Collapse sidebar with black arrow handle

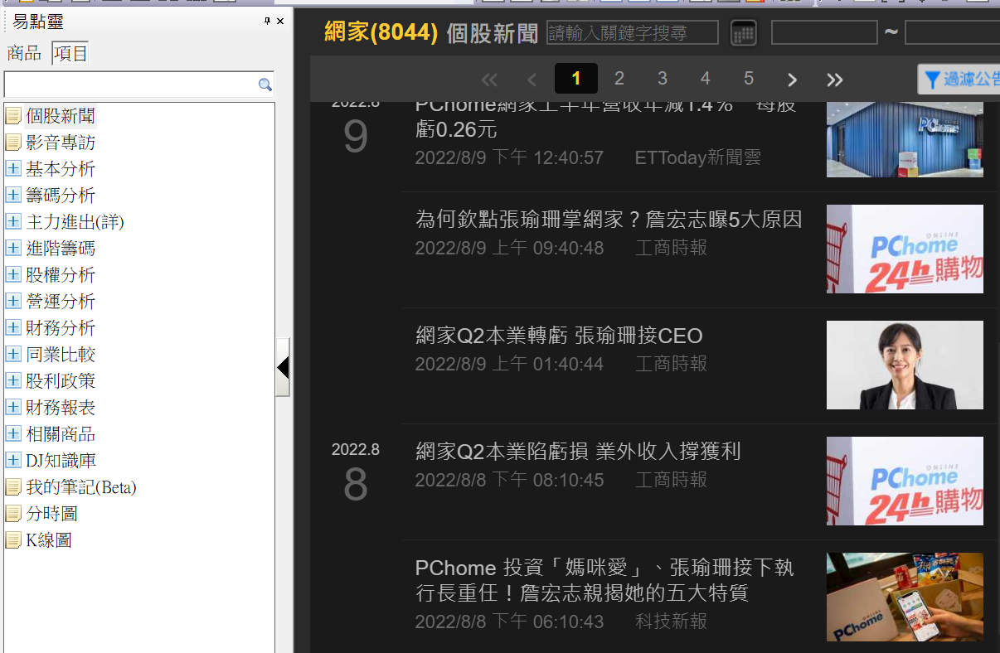point(283,367)
